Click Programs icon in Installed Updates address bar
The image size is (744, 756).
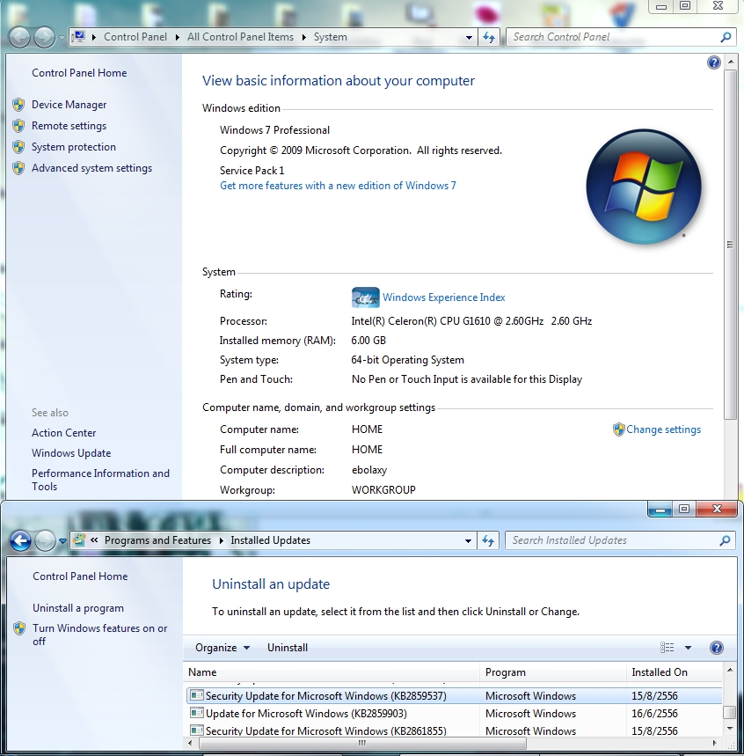[x=79, y=540]
